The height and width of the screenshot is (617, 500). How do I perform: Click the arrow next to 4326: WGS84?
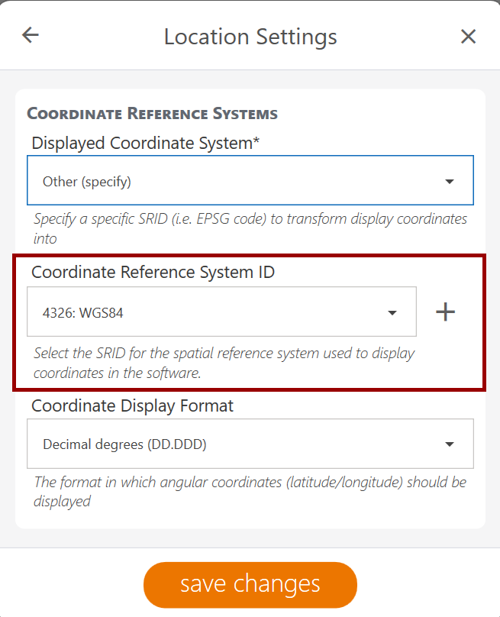[392, 312]
